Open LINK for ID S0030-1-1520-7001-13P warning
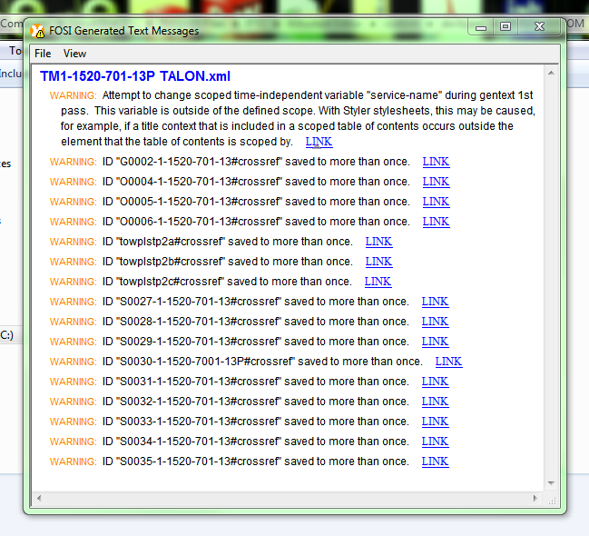This screenshot has width=589, height=536. (x=448, y=362)
